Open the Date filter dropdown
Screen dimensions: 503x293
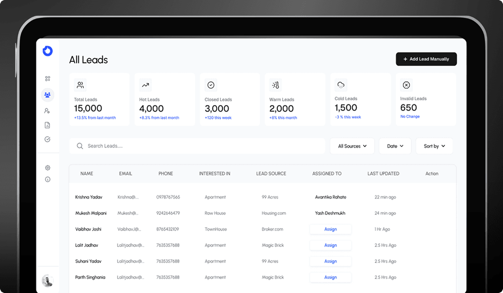395,146
